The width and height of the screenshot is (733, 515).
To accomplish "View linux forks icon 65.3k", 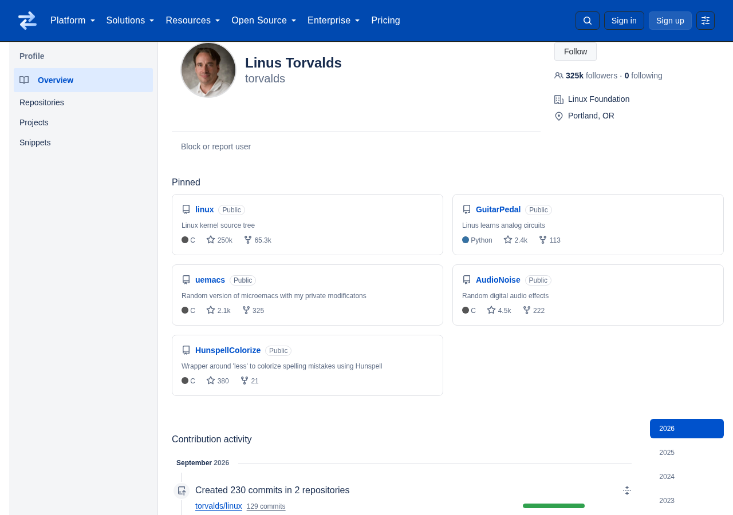I will pos(248,240).
